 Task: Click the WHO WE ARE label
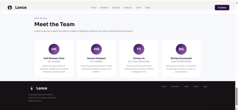[x=40, y=18]
